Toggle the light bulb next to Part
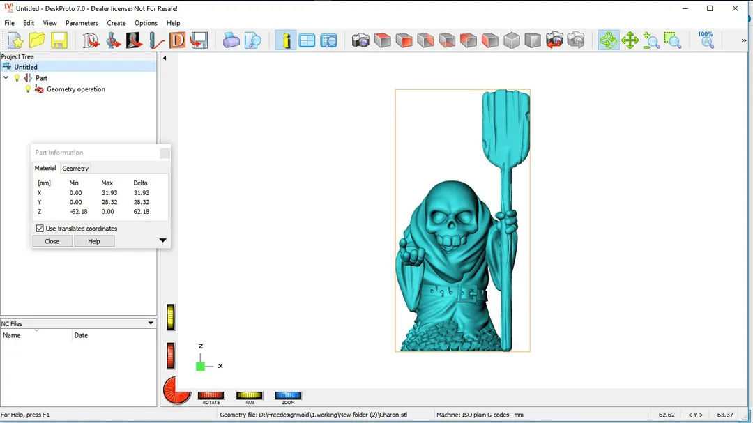Viewport: 753px width, 423px height. [17, 78]
